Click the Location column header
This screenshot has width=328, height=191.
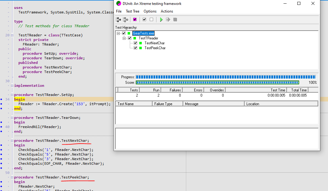[x=281, y=104]
